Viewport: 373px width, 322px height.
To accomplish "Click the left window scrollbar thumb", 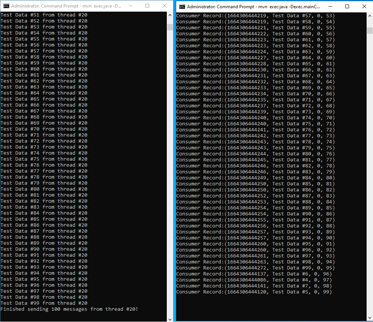I will pyautogui.click(x=170, y=27).
